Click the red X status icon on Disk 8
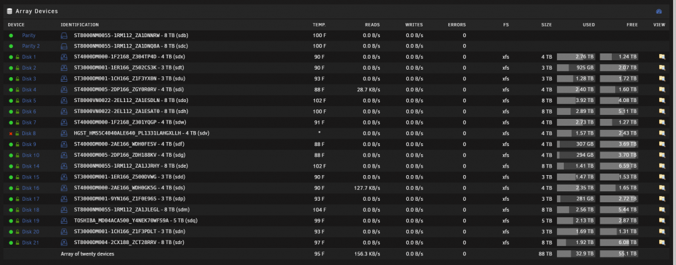The width and height of the screenshot is (676, 265). 11,134
